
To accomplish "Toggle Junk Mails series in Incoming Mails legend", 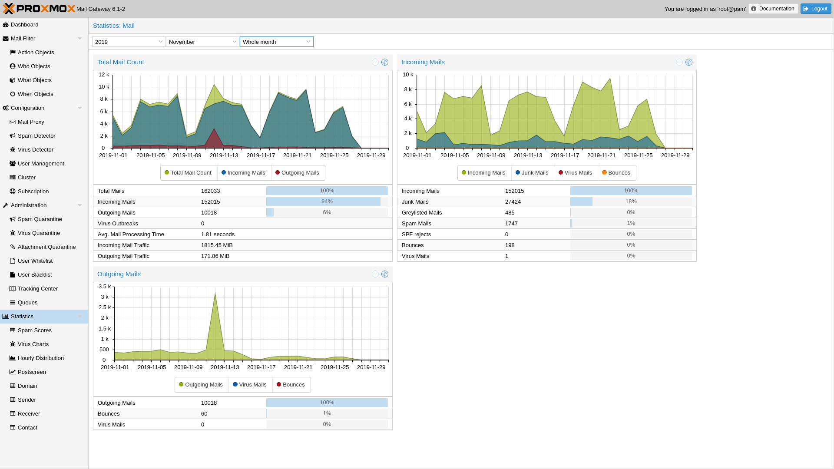I will tap(532, 172).
